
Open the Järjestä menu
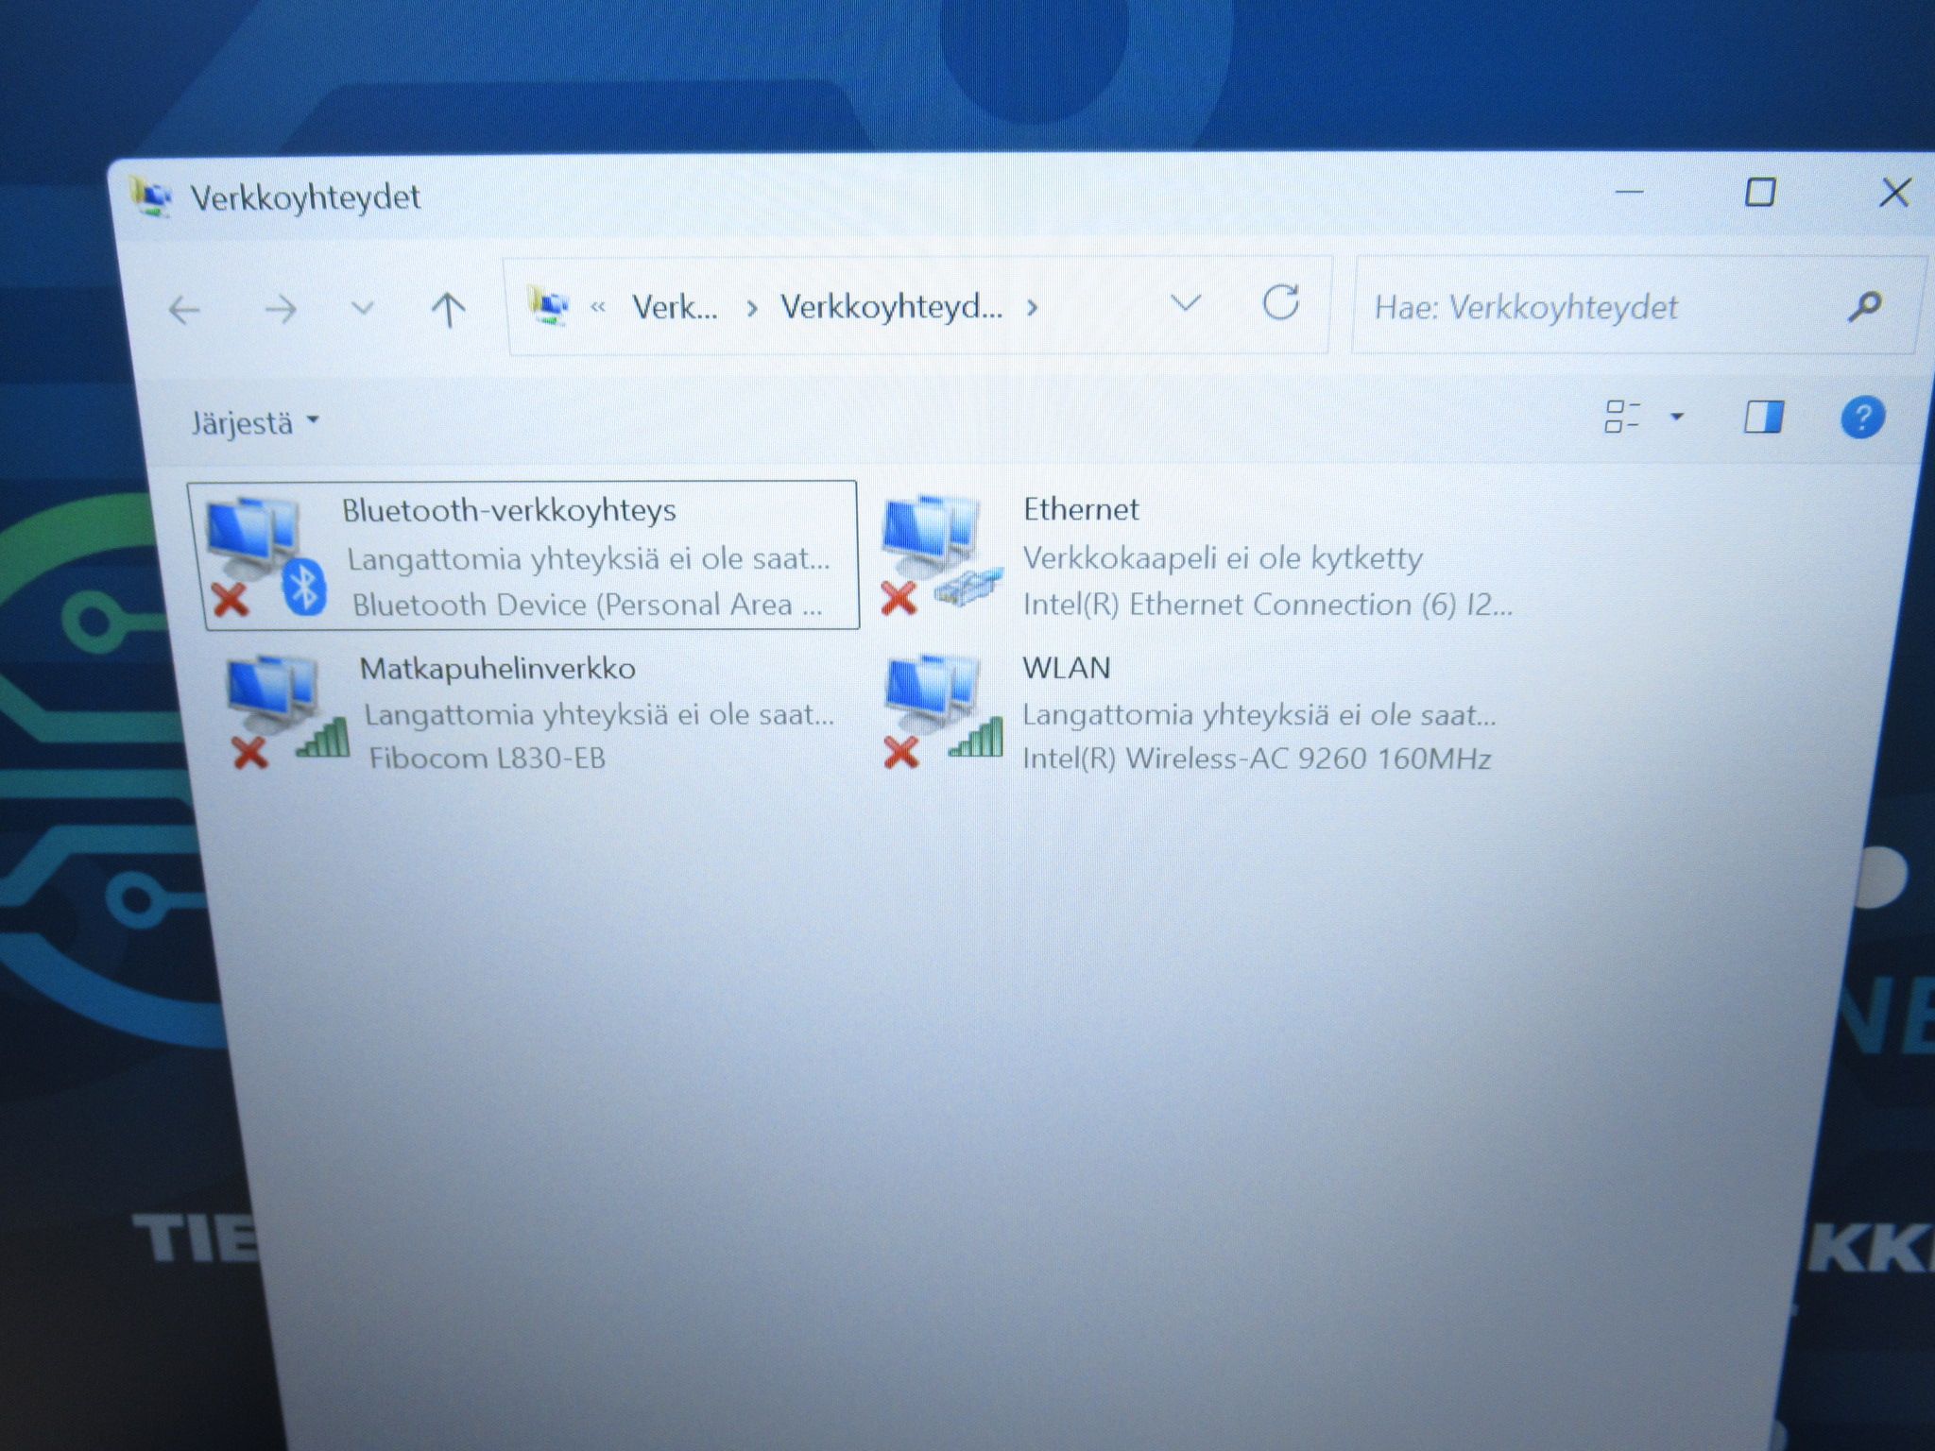255,422
